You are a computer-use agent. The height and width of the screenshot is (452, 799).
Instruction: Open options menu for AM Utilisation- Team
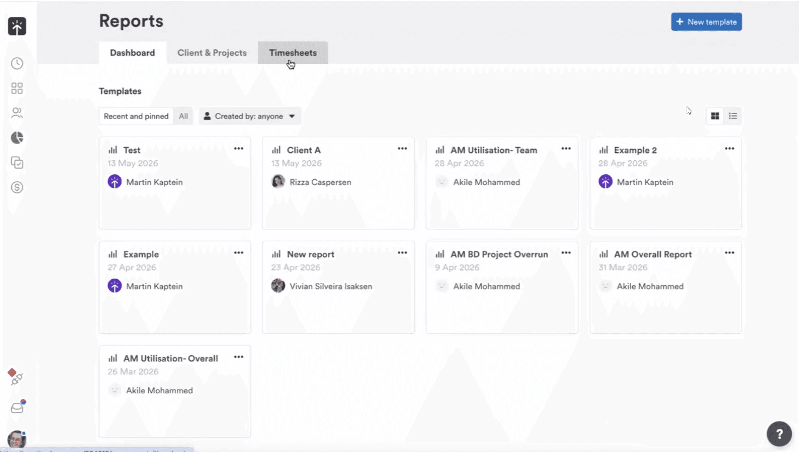pos(566,149)
